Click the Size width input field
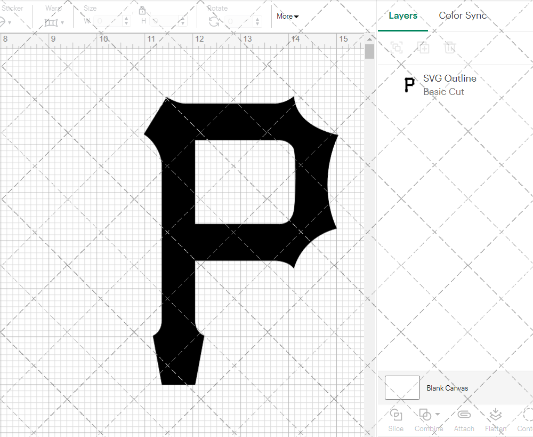 coord(108,21)
